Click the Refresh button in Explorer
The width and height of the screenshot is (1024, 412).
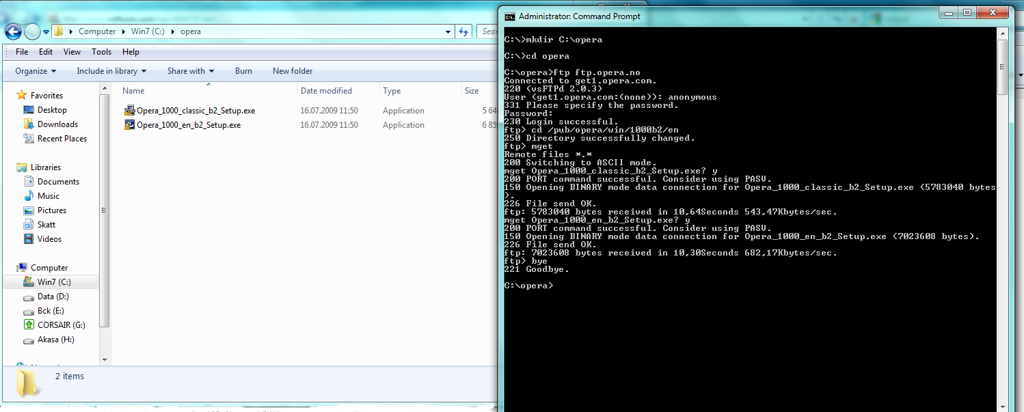tap(463, 31)
